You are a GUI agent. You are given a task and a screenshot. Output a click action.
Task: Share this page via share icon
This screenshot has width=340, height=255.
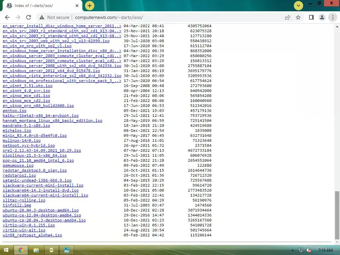[x=288, y=17]
